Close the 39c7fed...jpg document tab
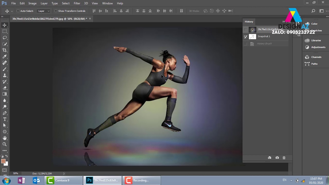Viewport: 329px width, 185px height. (90, 18)
